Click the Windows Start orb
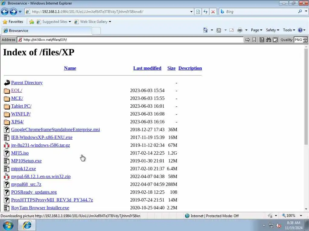 pyautogui.click(x=8, y=225)
